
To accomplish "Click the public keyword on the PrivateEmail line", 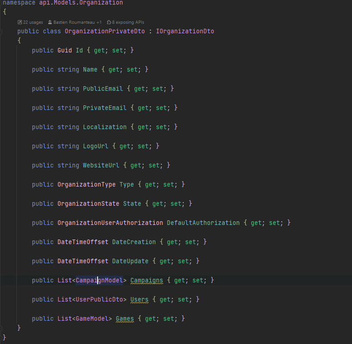I will (43, 108).
